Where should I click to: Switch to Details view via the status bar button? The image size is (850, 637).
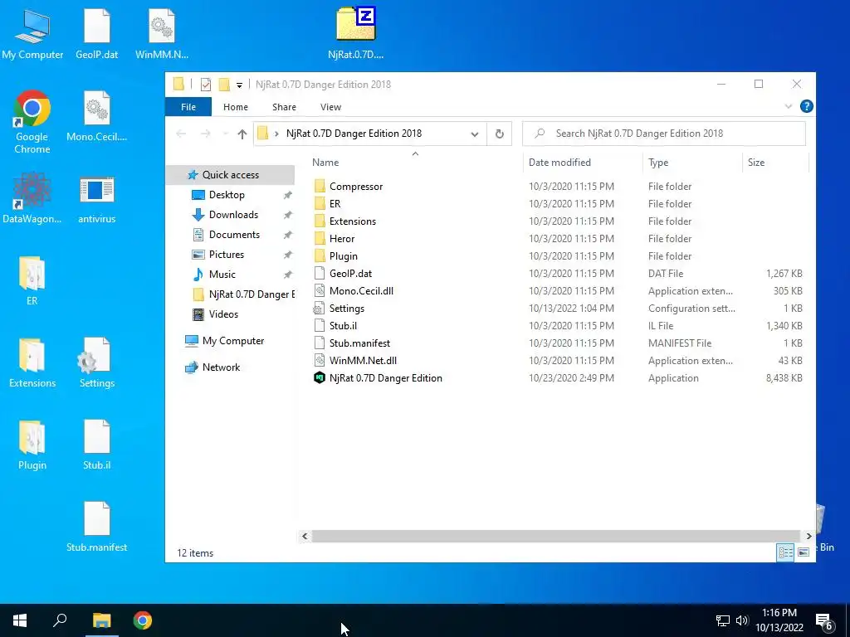[785, 552]
